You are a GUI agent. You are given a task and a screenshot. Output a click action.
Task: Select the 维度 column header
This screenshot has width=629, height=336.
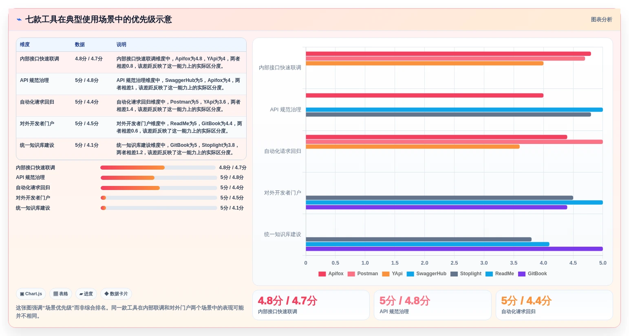[25, 44]
